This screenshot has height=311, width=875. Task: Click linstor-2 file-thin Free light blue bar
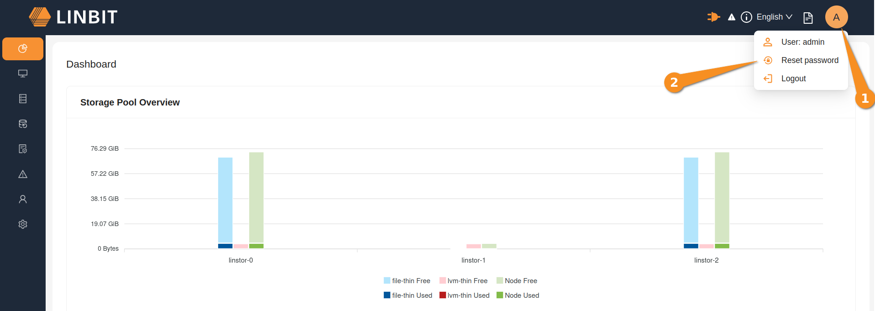pyautogui.click(x=691, y=200)
